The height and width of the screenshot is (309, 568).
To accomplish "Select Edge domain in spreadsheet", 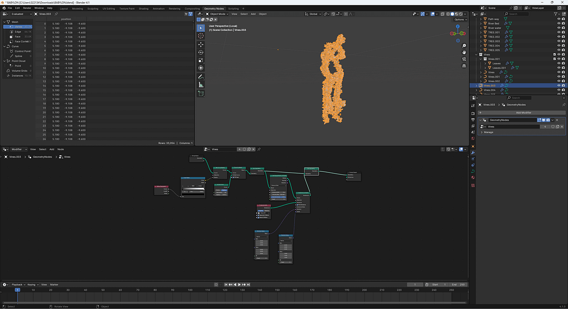I will coord(18,32).
